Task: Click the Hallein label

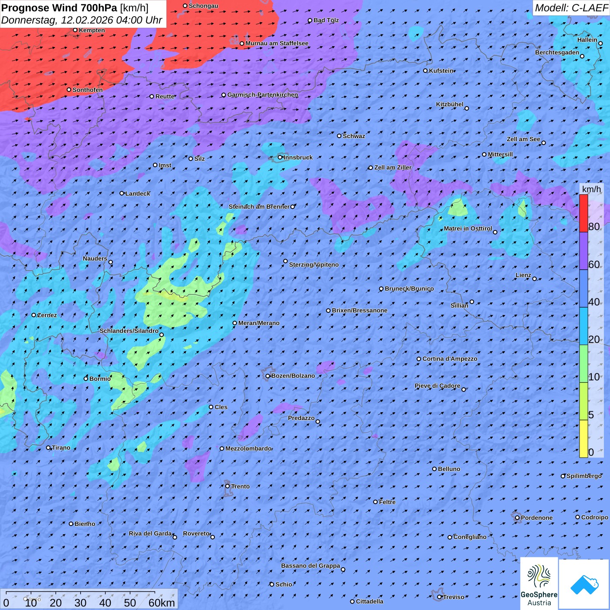Action: [587, 40]
